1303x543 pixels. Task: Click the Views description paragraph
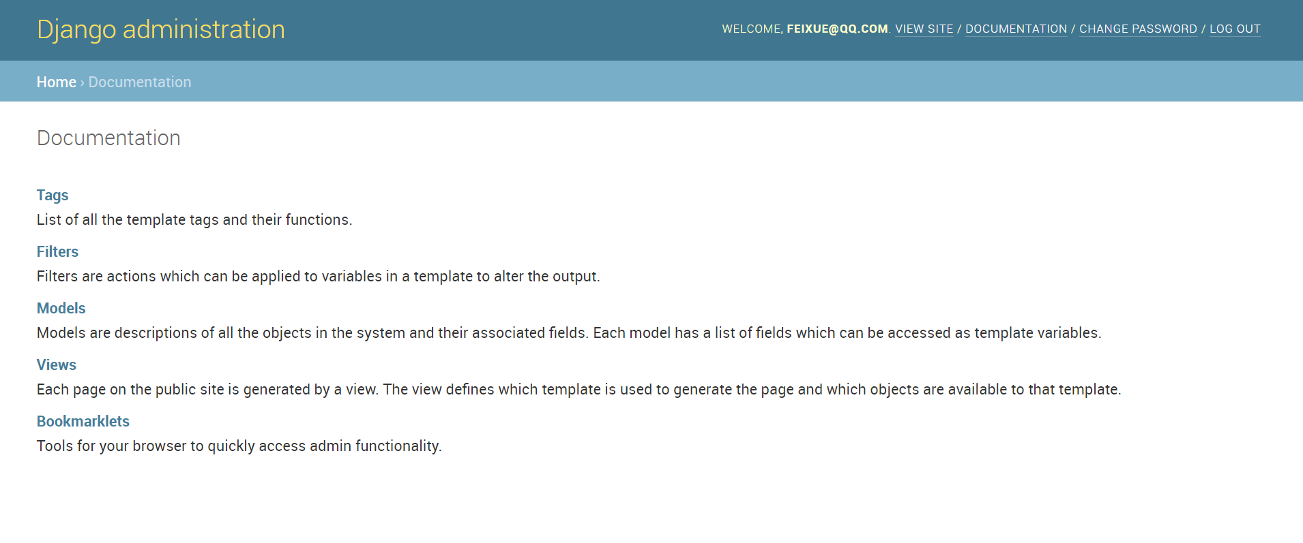coord(579,390)
